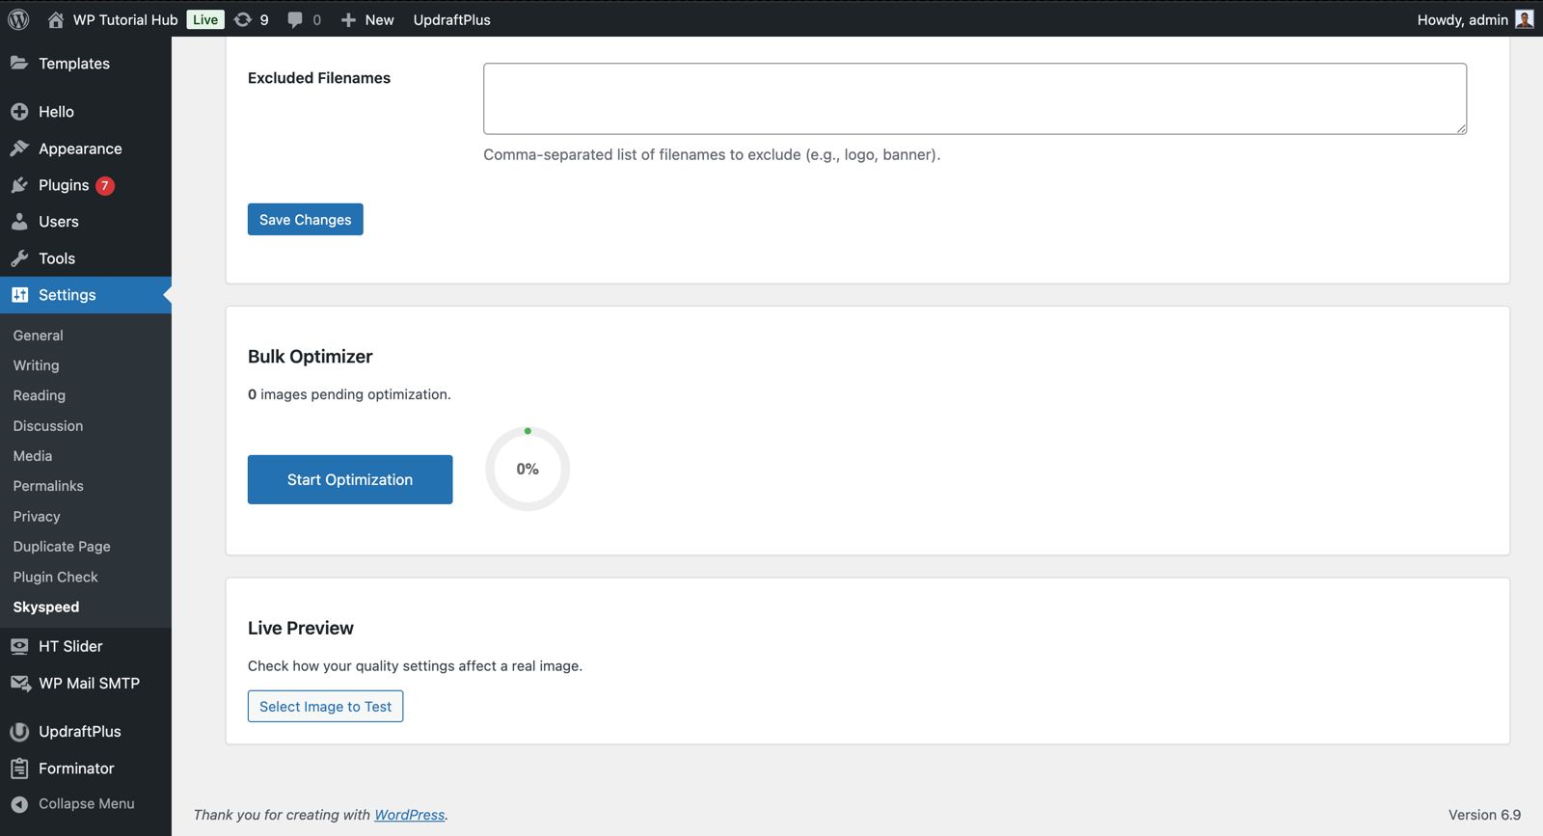Open Skyspeed settings submenu
1543x836 pixels.
(x=46, y=607)
